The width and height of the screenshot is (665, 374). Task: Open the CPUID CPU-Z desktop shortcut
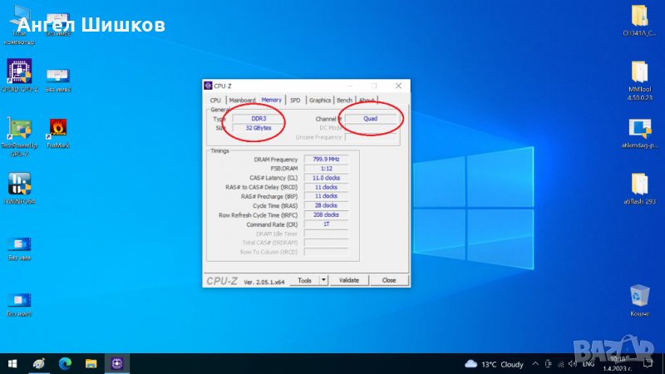coord(19,71)
